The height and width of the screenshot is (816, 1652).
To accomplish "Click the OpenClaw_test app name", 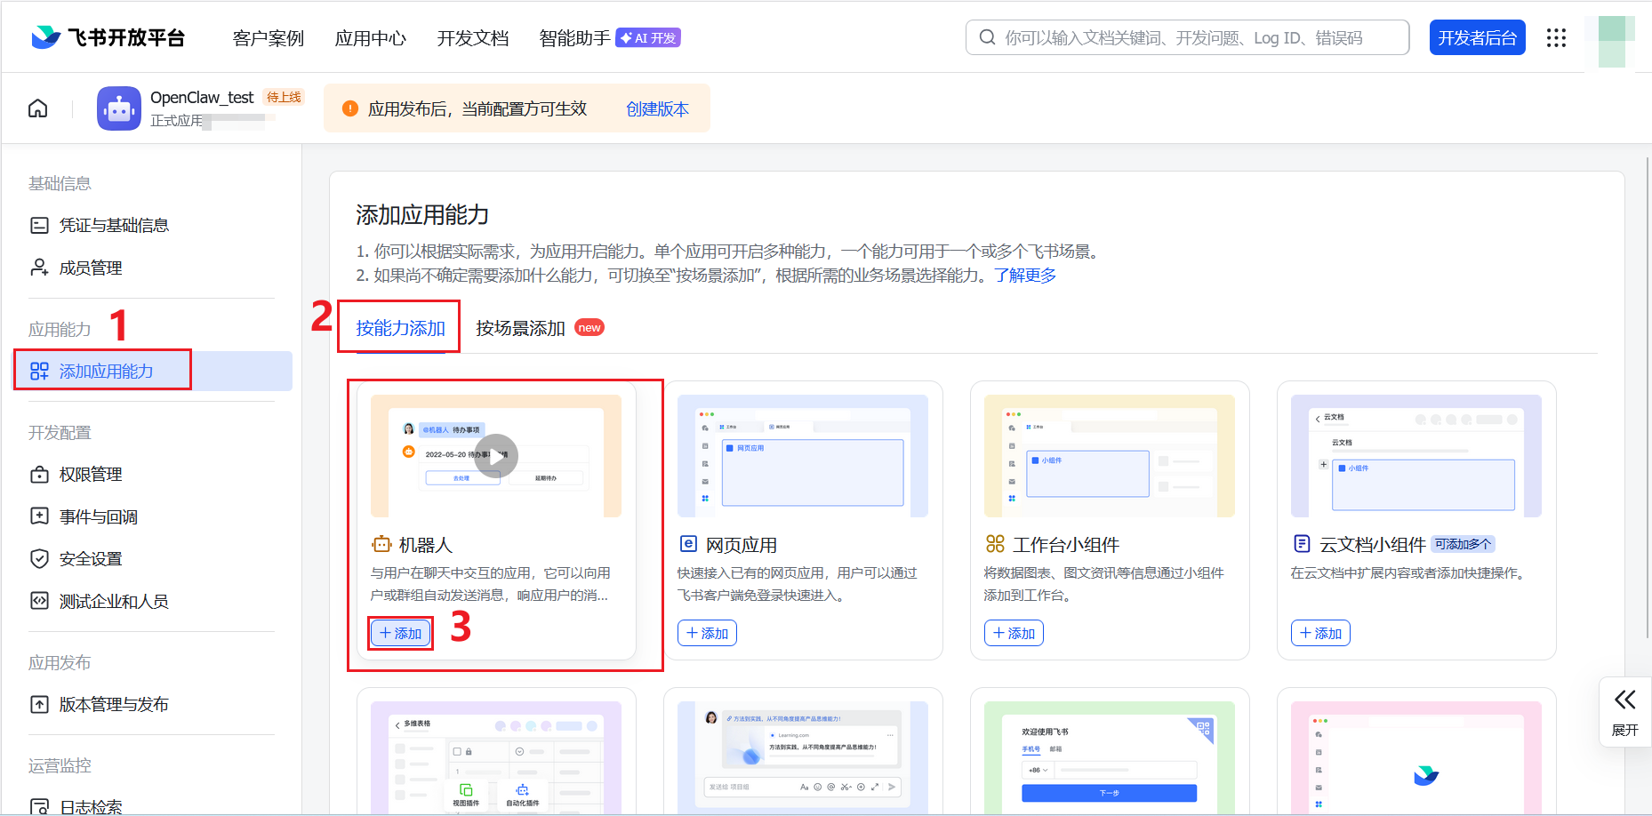I will click(x=202, y=97).
